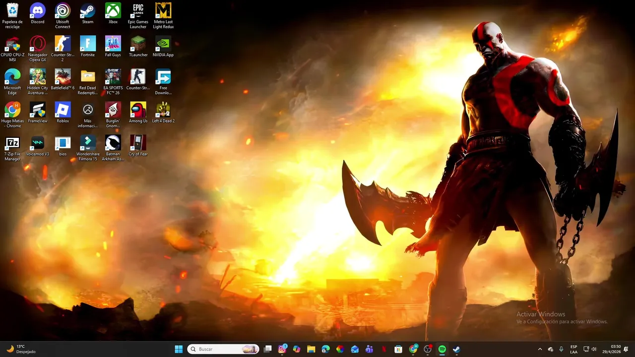Open the Windows Start menu
Screen dimensions: 635x357
(x=179, y=349)
